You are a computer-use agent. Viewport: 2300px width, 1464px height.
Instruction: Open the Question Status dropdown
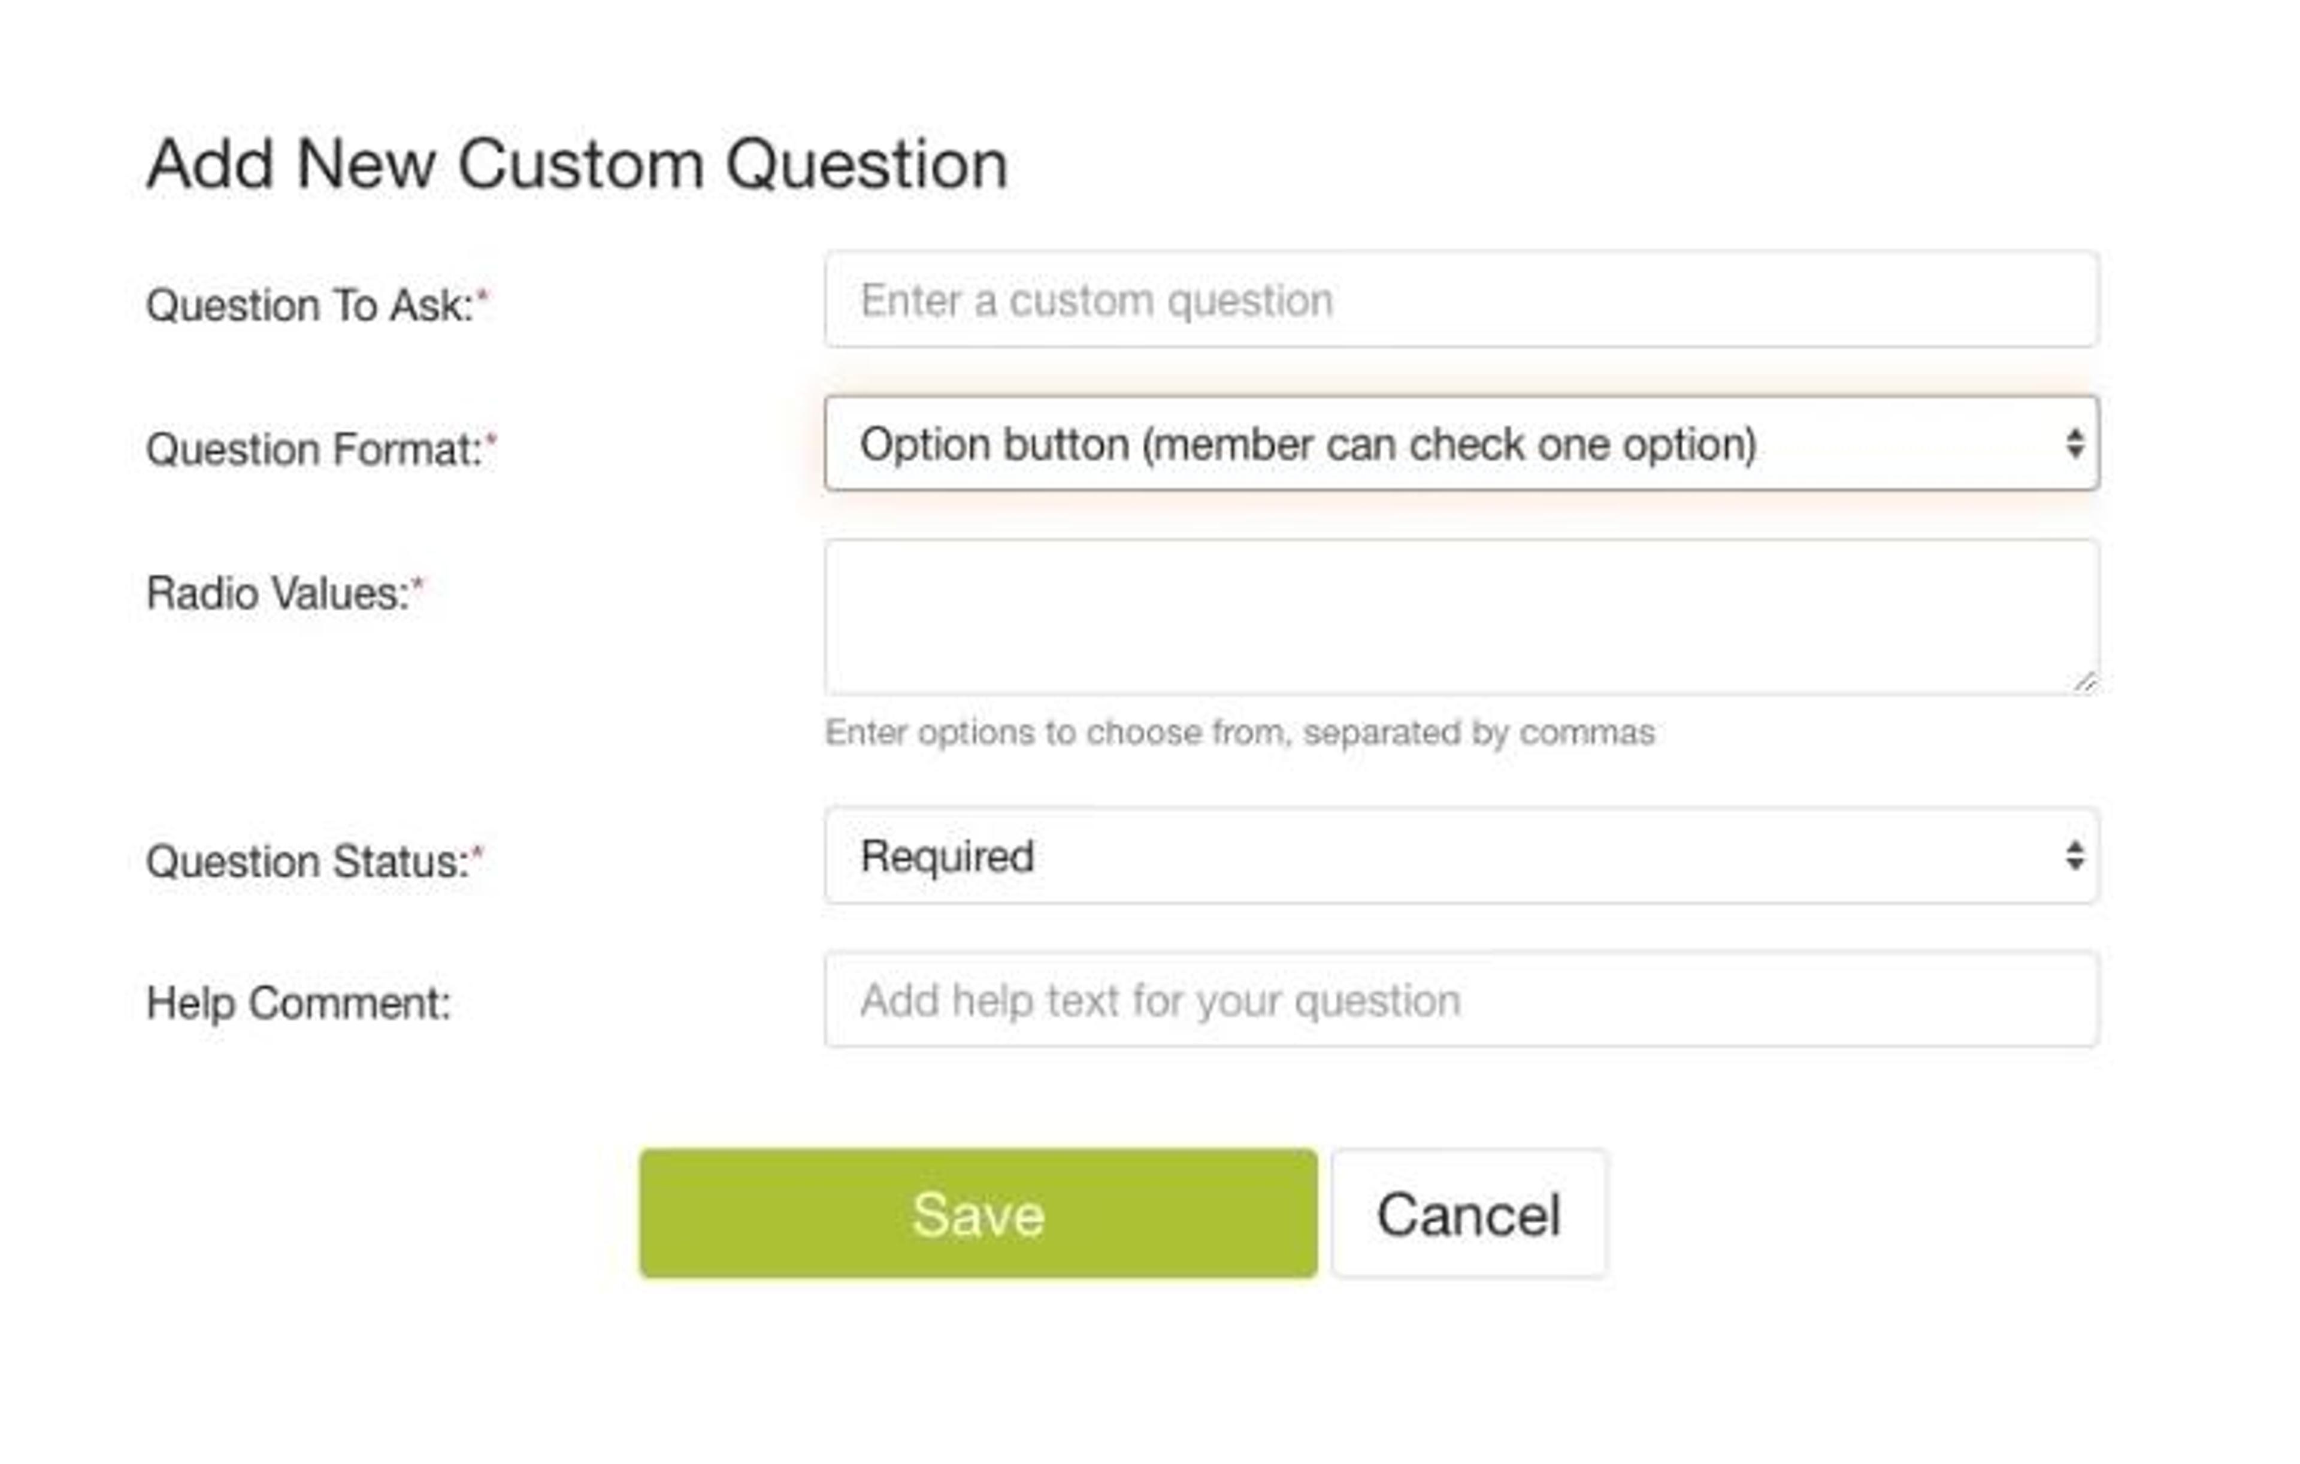[1461, 857]
